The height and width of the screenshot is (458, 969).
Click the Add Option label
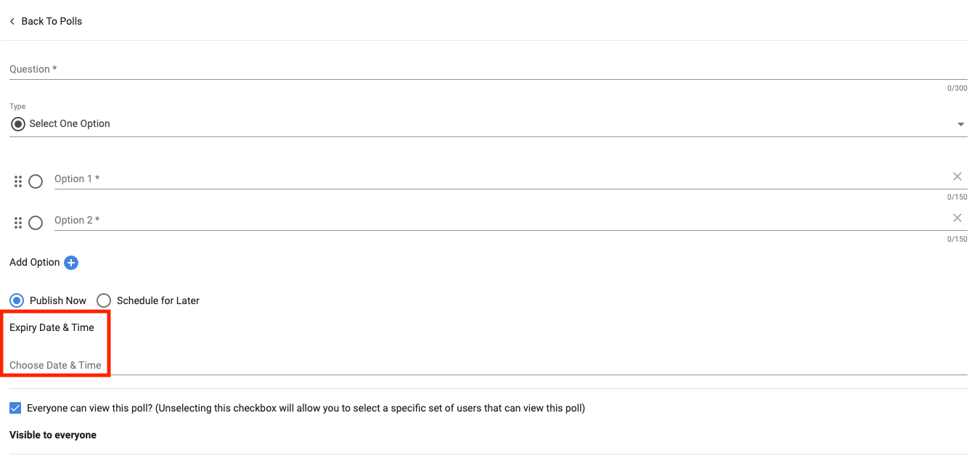click(x=35, y=263)
